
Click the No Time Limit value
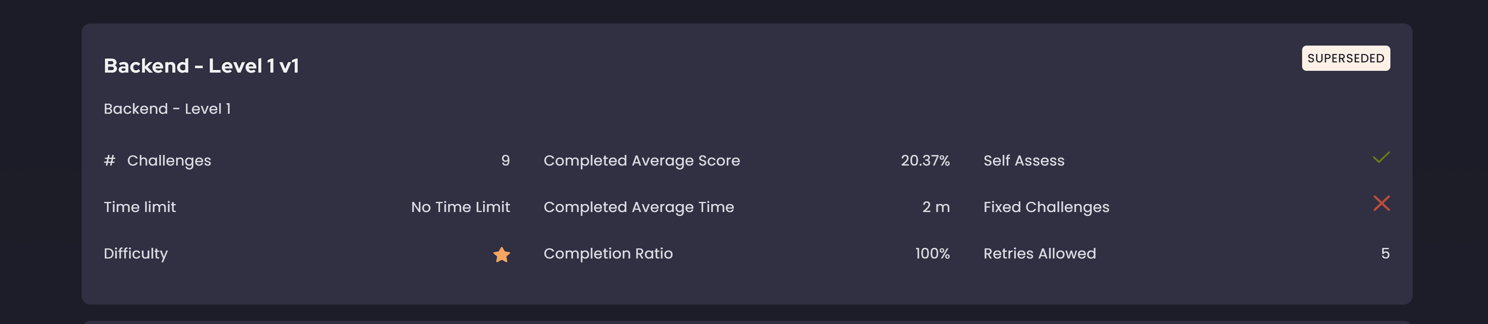(x=461, y=207)
